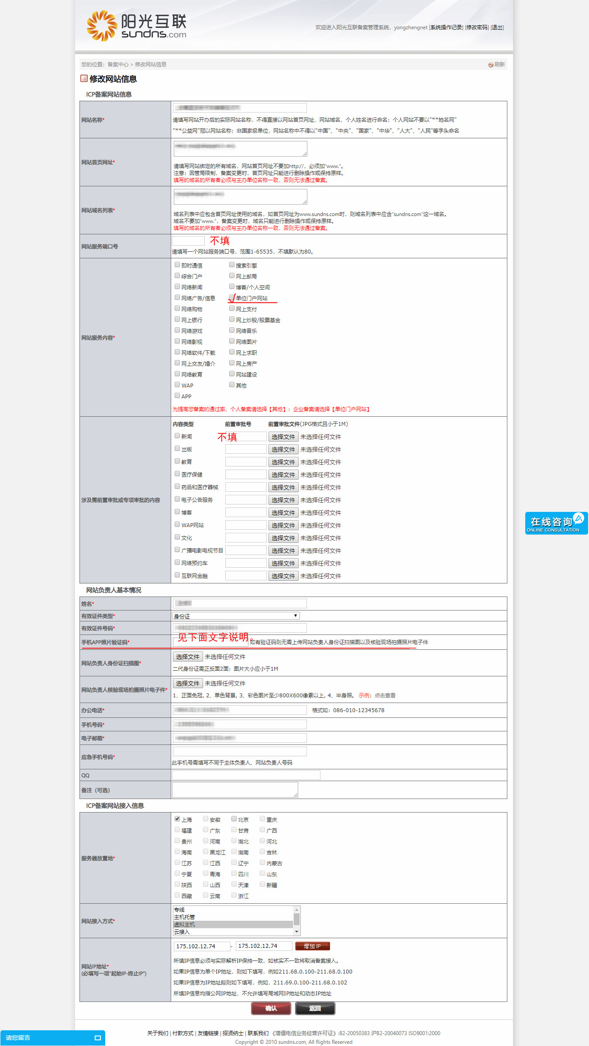This screenshot has height=1046, width=589.
Task: Tick the 医疗保健 content type checkbox
Action: pyautogui.click(x=177, y=473)
